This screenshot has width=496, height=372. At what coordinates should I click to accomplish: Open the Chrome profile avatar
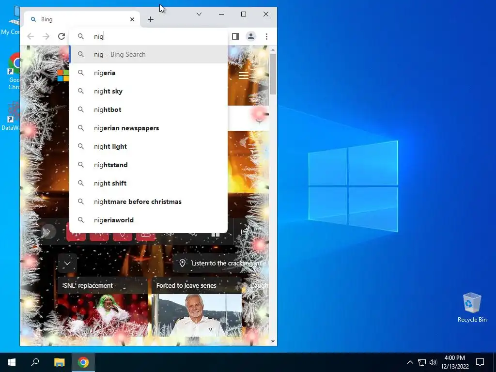pos(251,36)
